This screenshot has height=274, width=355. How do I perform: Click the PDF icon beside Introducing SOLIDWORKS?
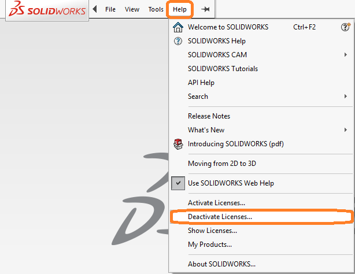[178, 144]
